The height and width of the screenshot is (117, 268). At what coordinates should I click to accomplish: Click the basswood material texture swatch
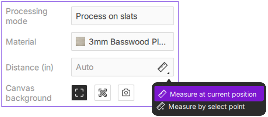pos(80,42)
